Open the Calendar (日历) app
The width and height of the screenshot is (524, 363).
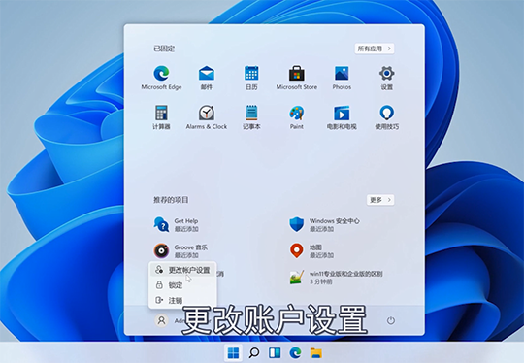pos(251,78)
